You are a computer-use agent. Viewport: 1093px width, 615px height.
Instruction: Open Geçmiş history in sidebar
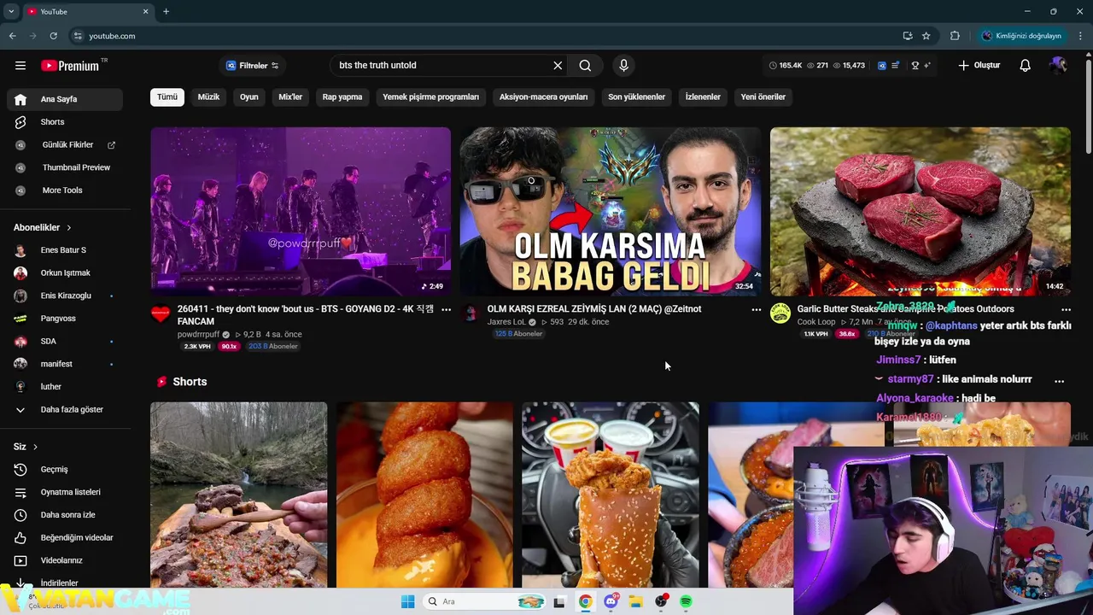pos(65,469)
